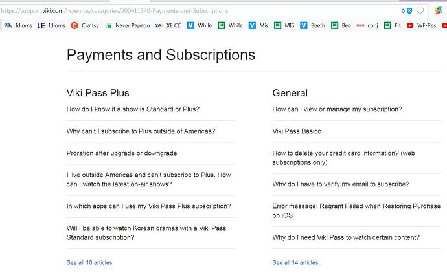The width and height of the screenshot is (447, 276).
Task: Click the address bar URL field
Action: click(x=200, y=11)
